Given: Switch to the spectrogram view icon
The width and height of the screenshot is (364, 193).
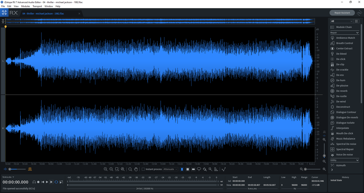Looking at the screenshot, I should click(x=30, y=169).
